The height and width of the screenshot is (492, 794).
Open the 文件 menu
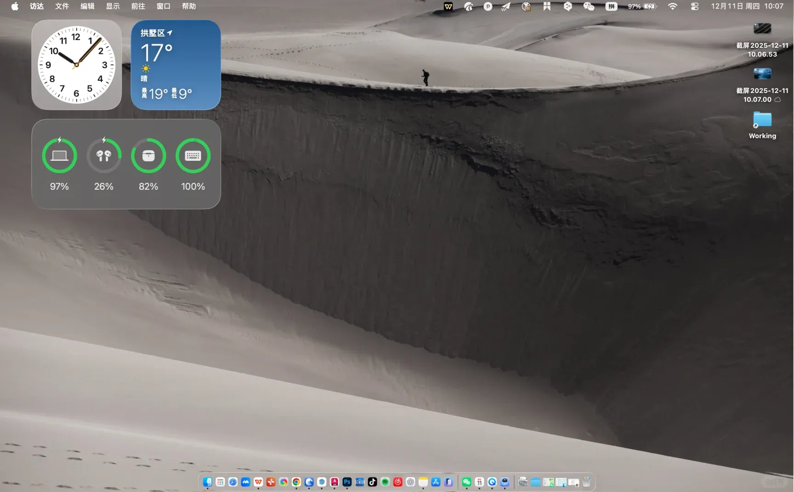tap(62, 6)
